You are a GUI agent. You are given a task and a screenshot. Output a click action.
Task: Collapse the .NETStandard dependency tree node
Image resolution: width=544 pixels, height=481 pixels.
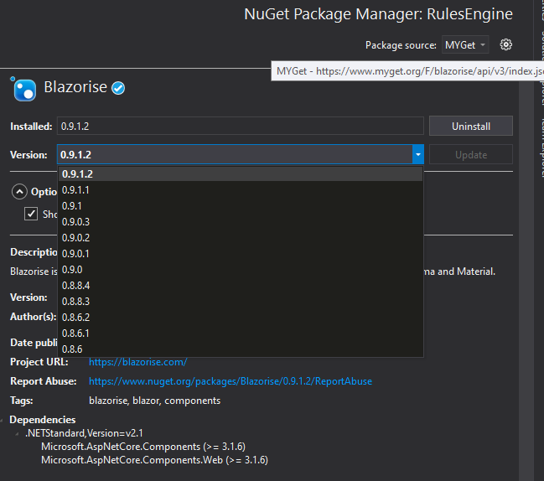point(17,433)
